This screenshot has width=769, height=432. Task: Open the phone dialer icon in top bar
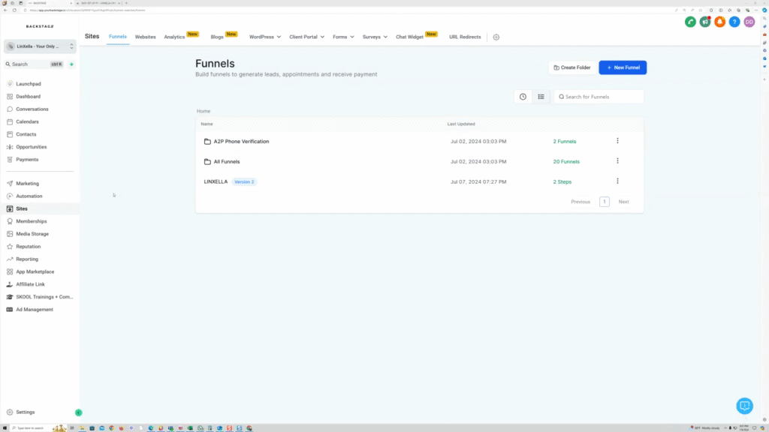click(x=690, y=22)
